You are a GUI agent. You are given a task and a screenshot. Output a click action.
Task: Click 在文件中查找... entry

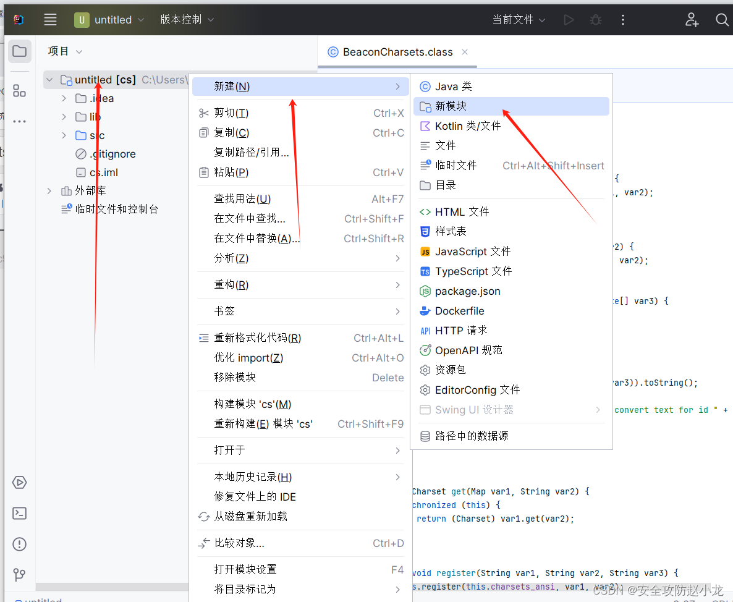pos(300,219)
